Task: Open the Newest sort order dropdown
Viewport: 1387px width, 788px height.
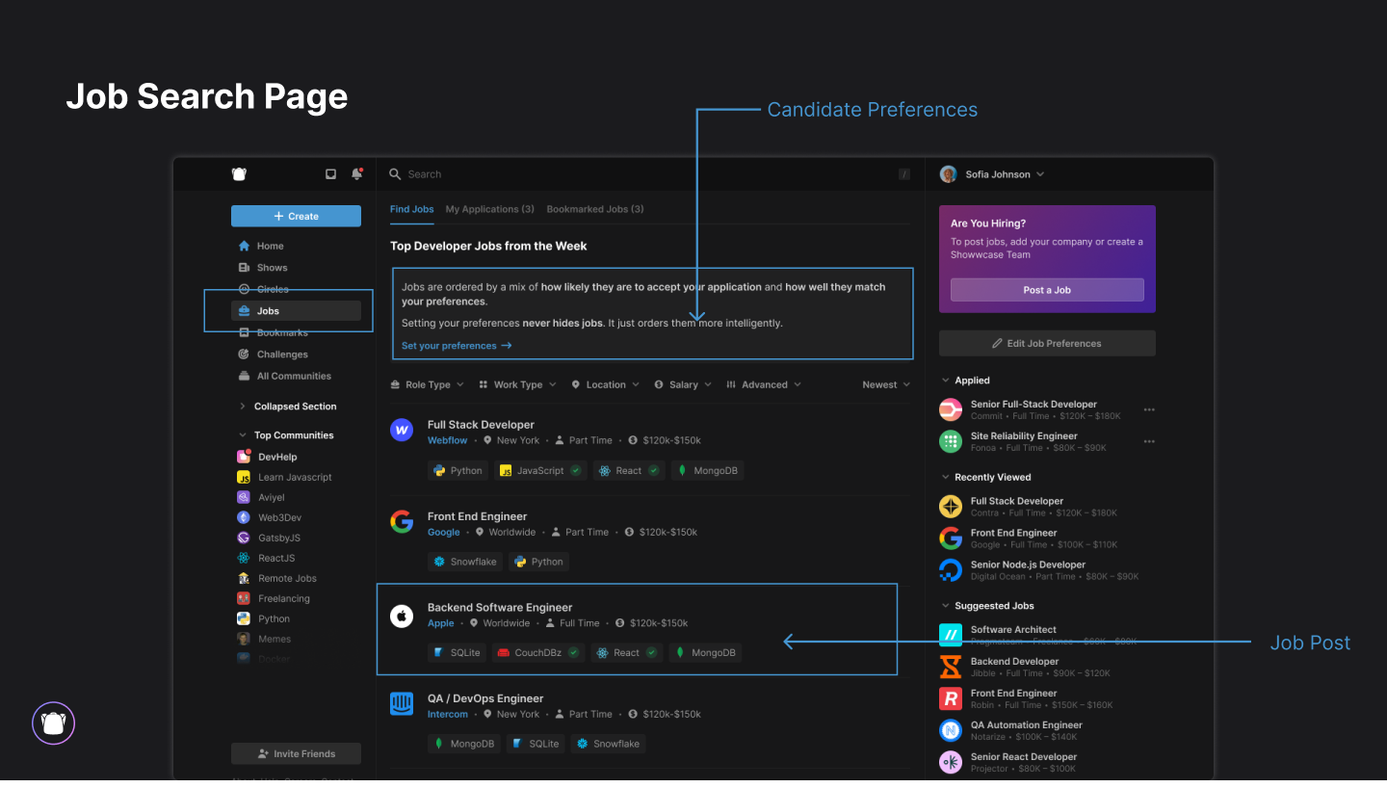Action: (884, 383)
